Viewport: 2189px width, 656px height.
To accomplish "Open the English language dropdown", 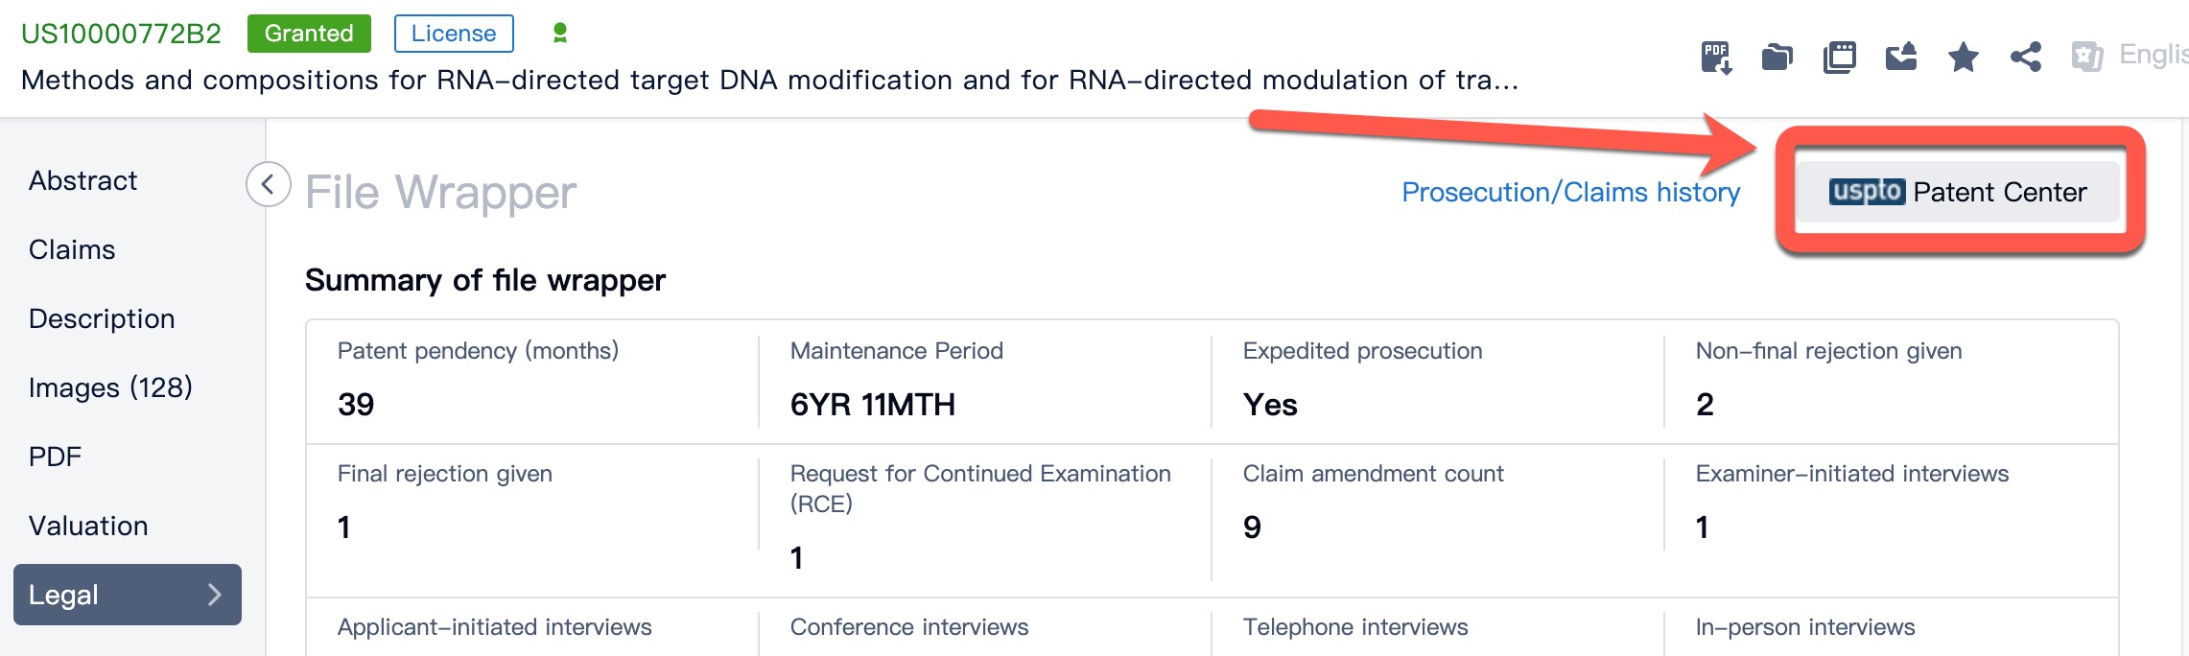I will click(2153, 56).
